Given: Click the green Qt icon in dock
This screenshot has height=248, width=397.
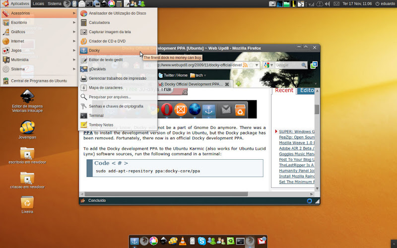Looking at the screenshot, I should point(230,241).
